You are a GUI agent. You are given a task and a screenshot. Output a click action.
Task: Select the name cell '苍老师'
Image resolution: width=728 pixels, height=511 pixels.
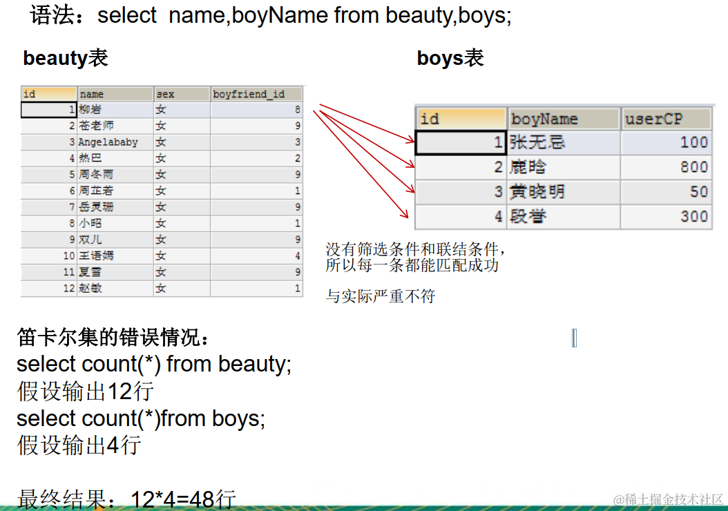tap(115, 126)
